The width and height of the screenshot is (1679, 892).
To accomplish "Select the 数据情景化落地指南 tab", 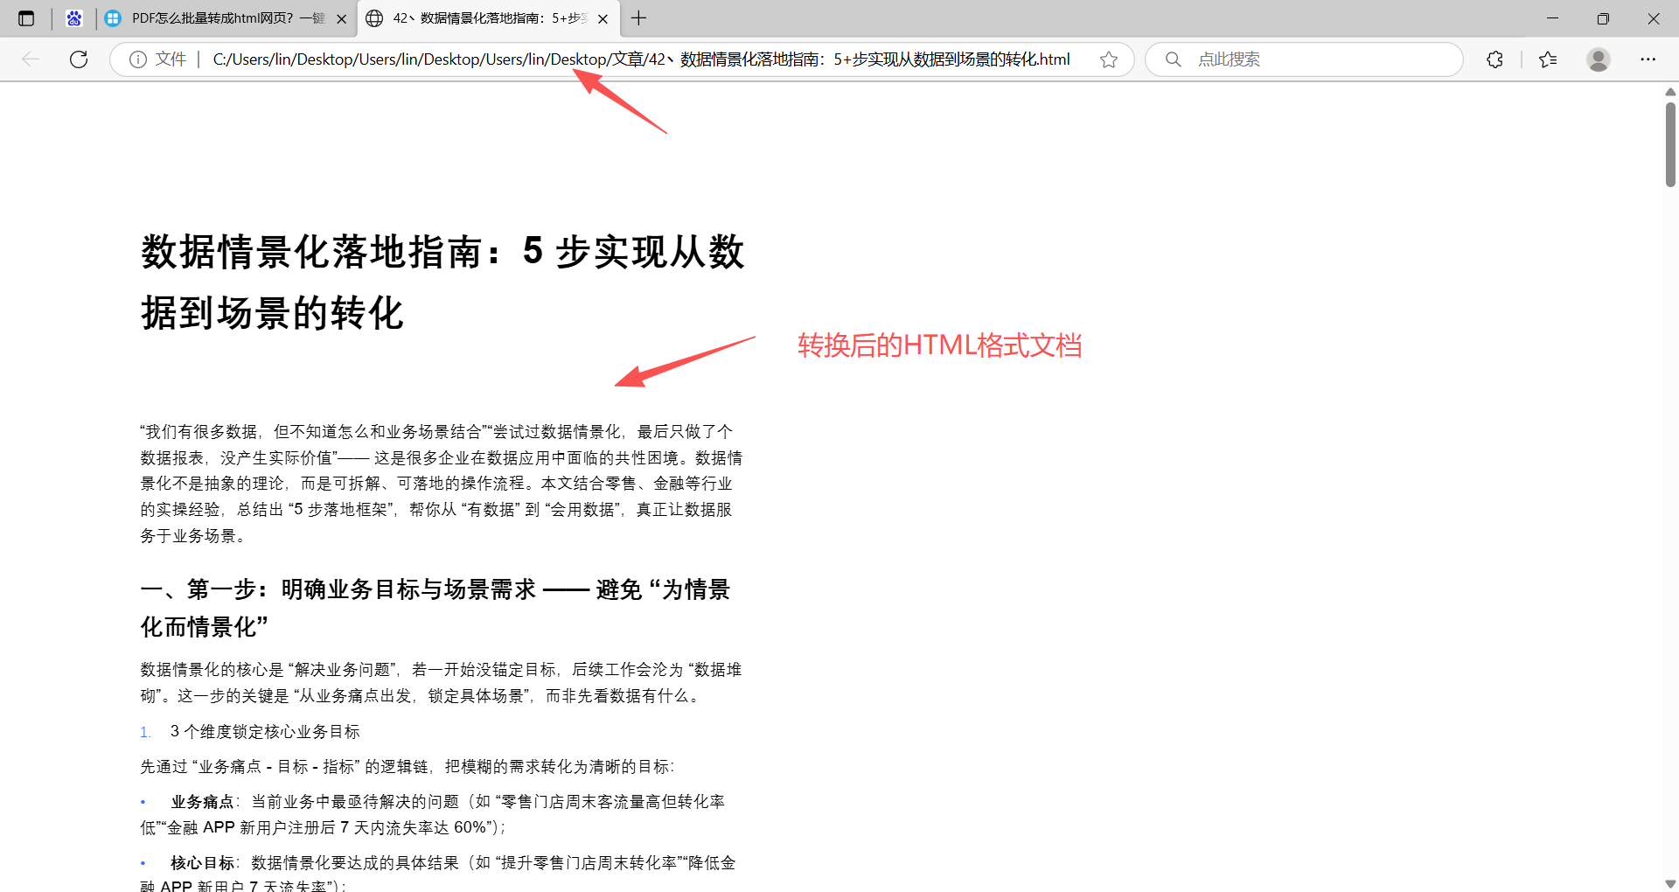I will point(481,17).
